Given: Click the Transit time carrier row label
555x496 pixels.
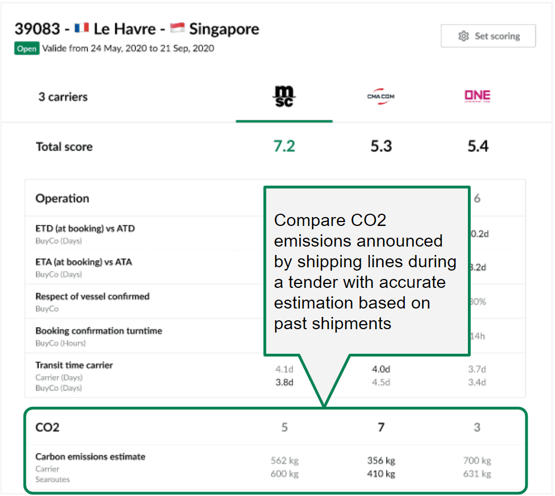Looking at the screenshot, I should (74, 365).
